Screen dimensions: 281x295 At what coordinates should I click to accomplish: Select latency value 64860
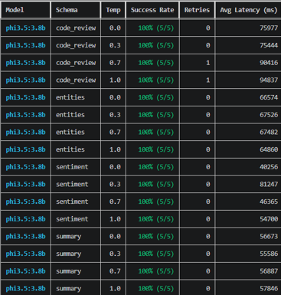coord(269,149)
